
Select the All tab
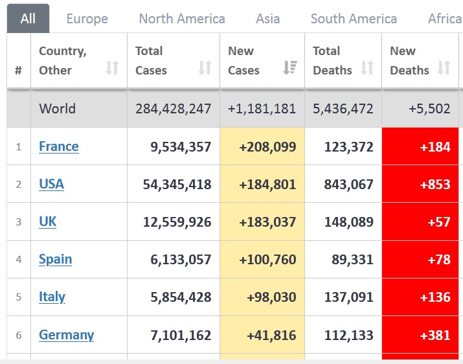(x=28, y=19)
